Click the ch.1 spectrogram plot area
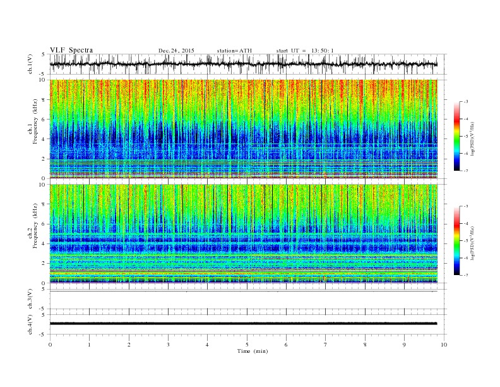The height and width of the screenshot is (387, 500). 243,129
